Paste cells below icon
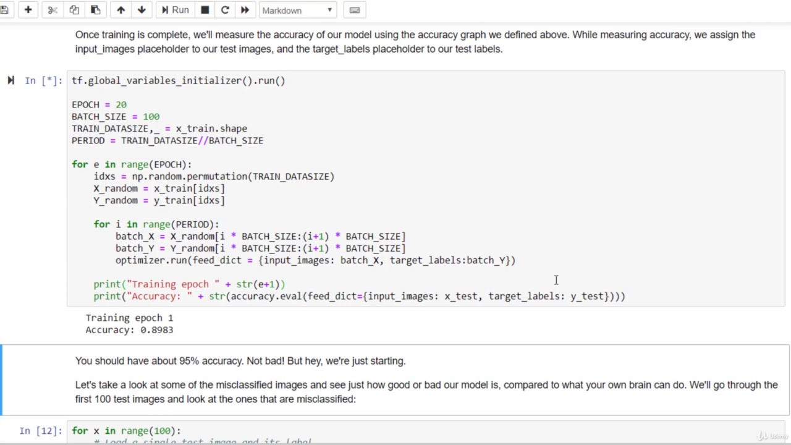The height and width of the screenshot is (445, 791). pyautogui.click(x=95, y=10)
